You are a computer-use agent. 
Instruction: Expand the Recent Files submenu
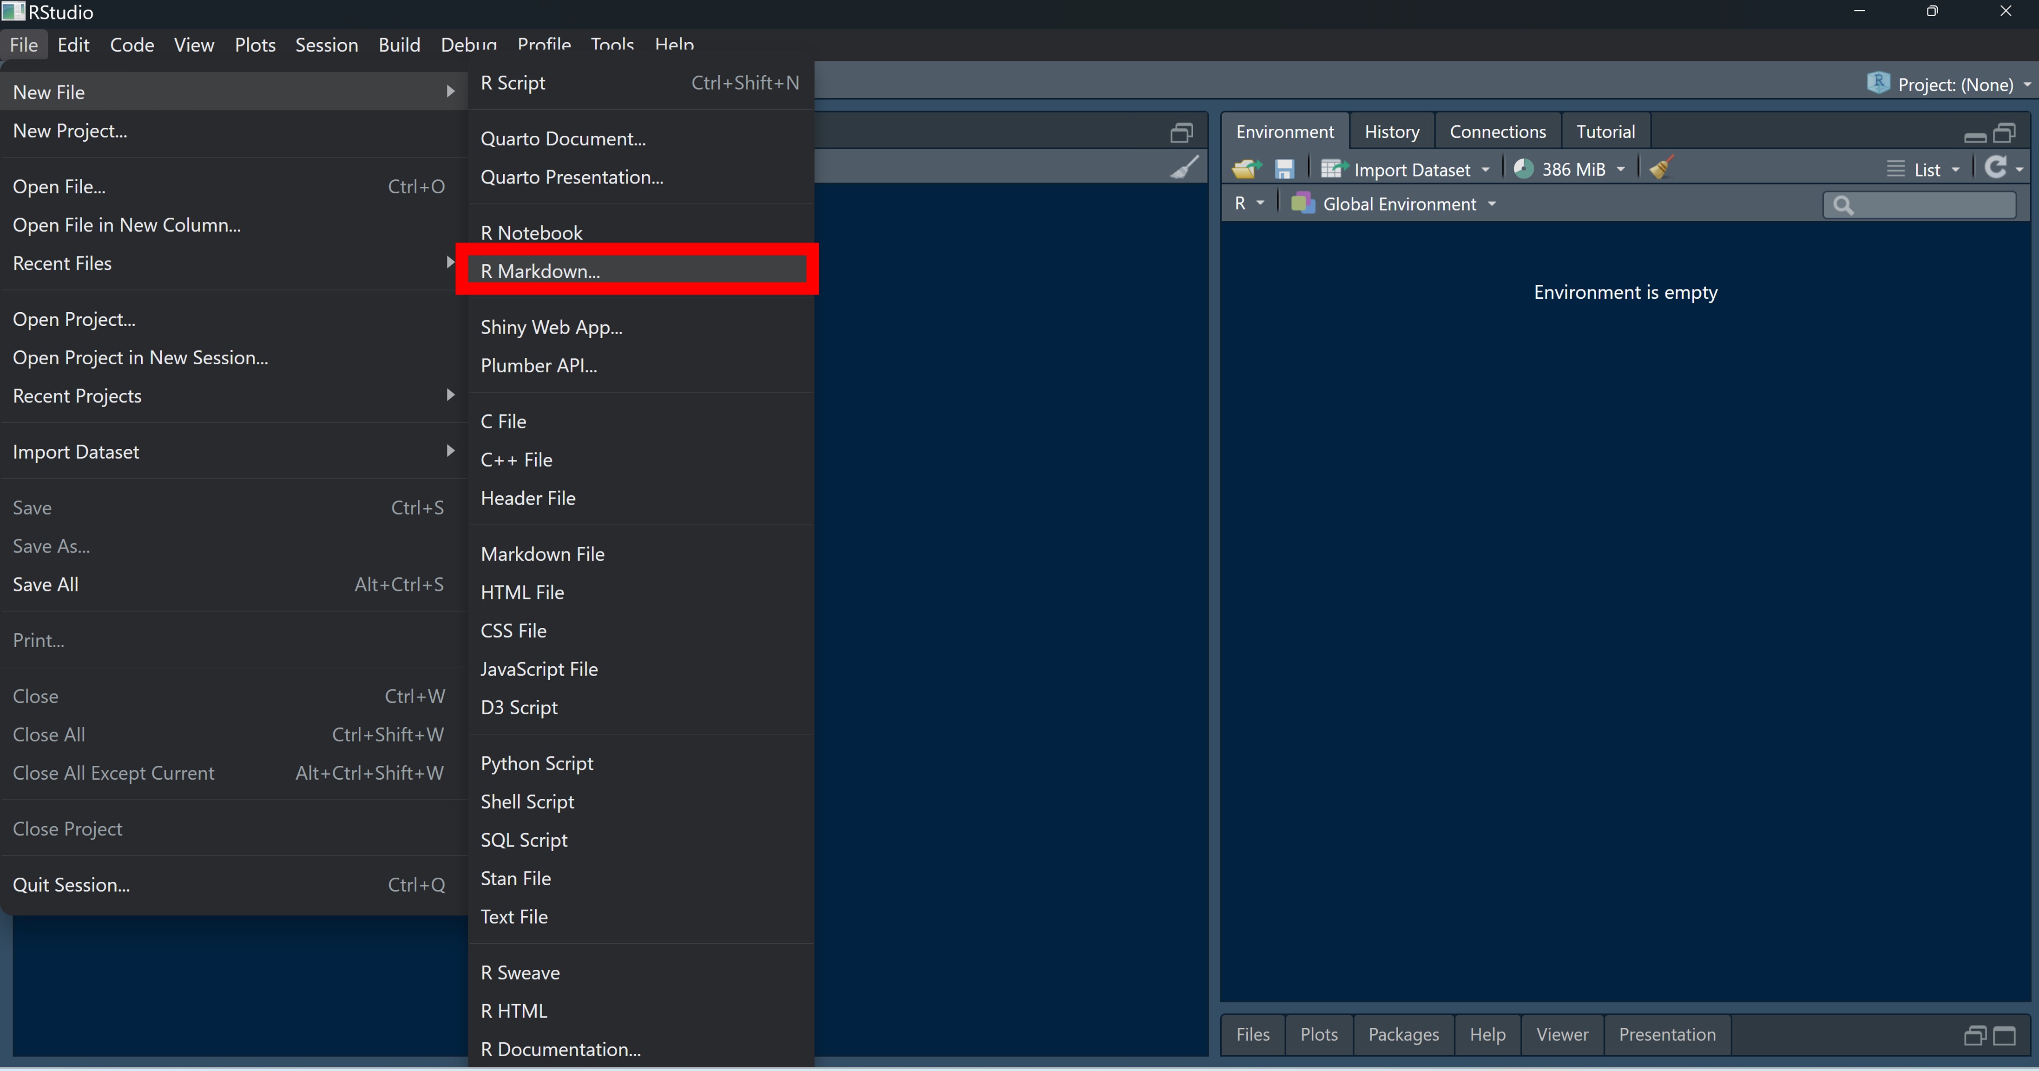pyautogui.click(x=234, y=263)
